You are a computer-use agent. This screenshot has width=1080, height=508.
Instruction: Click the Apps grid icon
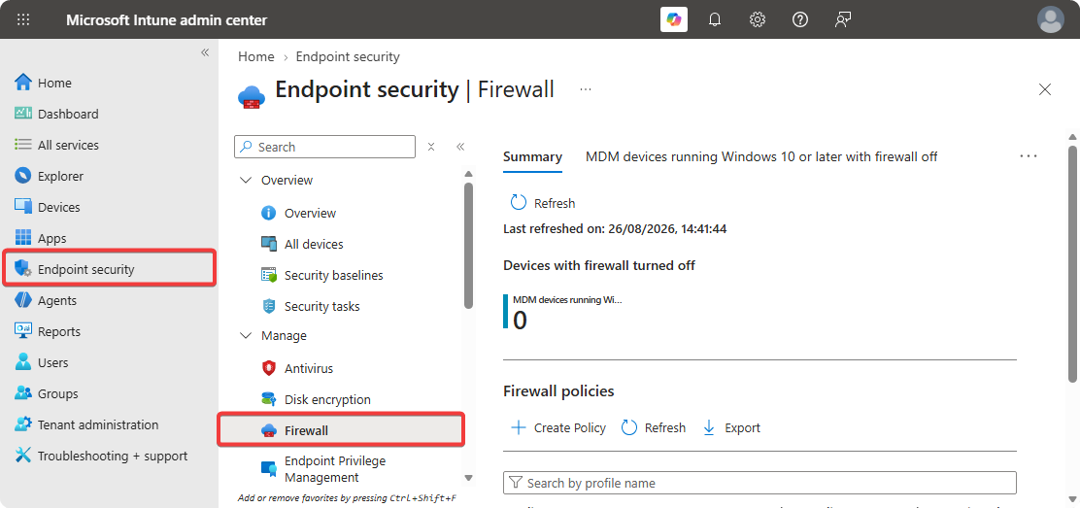pos(23,238)
